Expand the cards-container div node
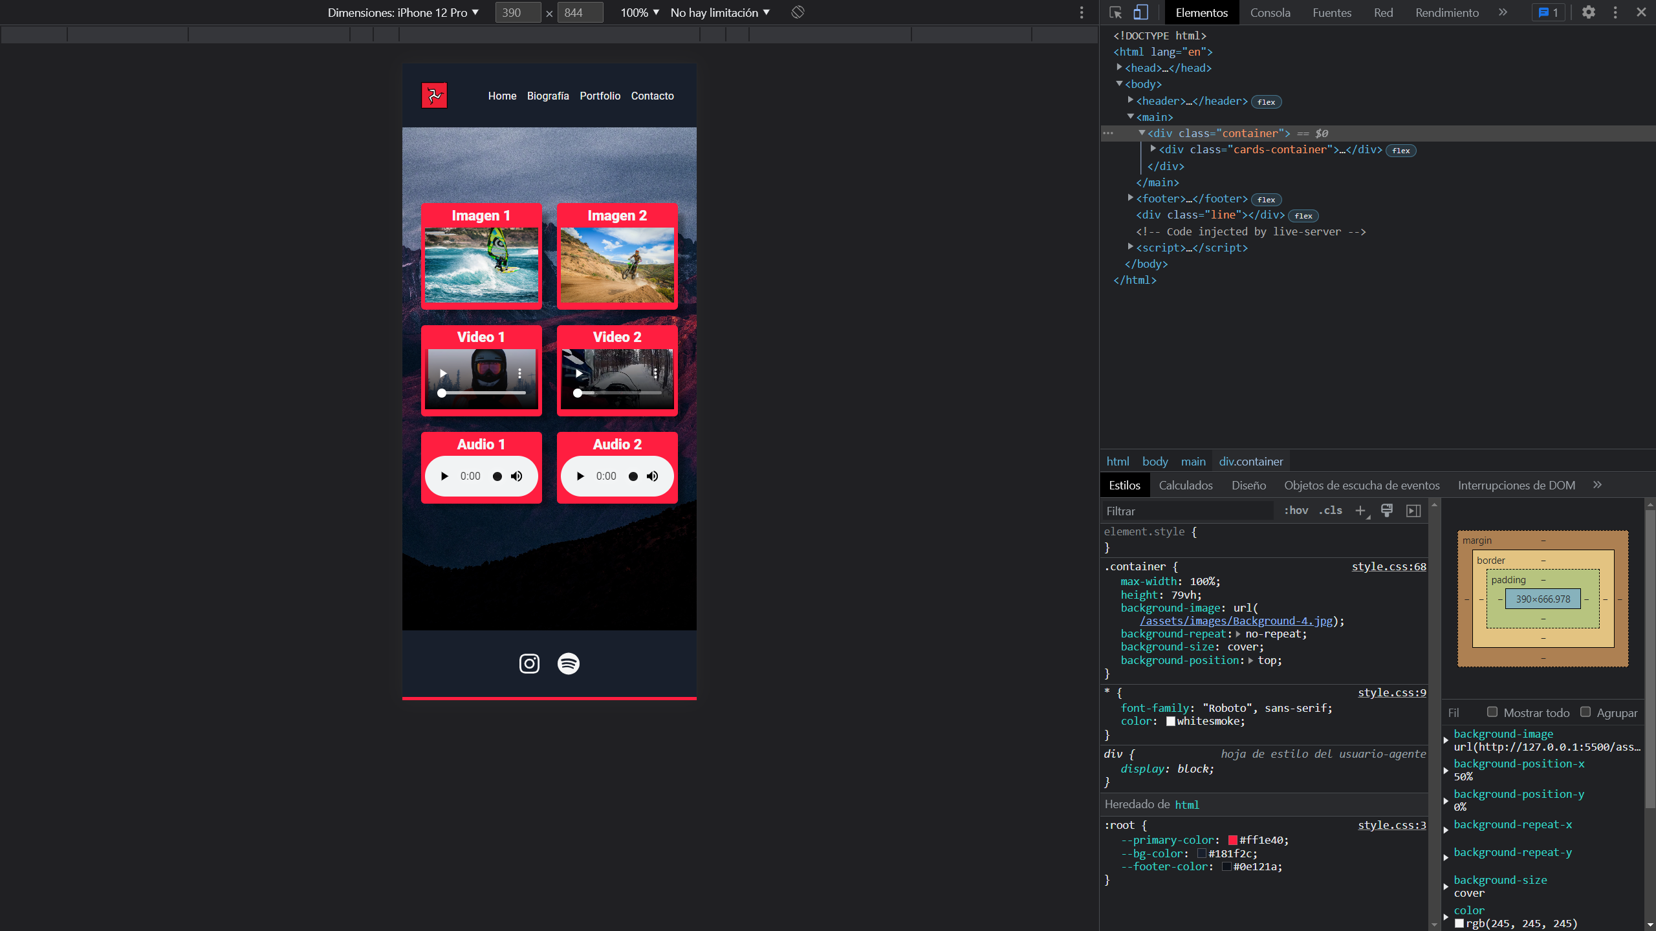1656x931 pixels. coord(1153,149)
